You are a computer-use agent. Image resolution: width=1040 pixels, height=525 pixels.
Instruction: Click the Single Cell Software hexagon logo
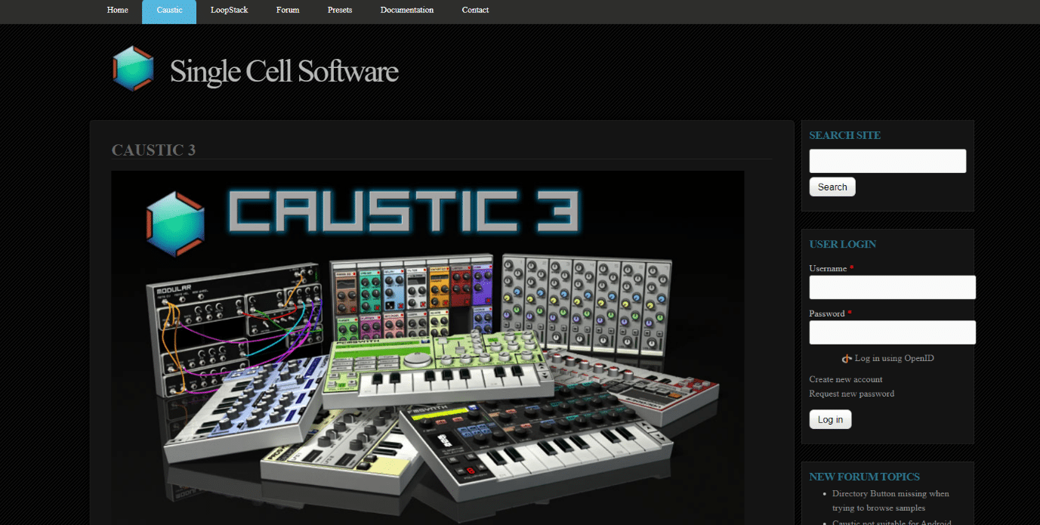click(x=133, y=69)
